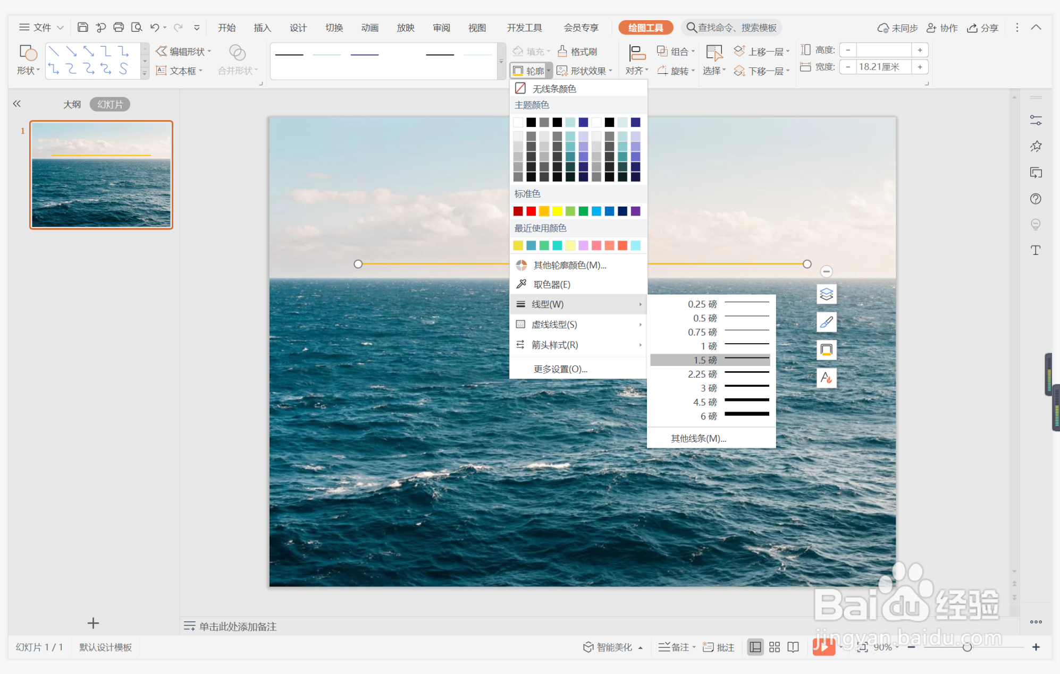1060x674 pixels.
Task: Switch to normal view icon in status bar
Action: [x=755, y=647]
